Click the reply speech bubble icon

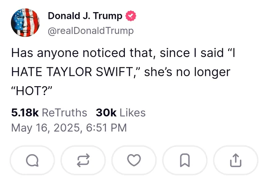pos(32,160)
